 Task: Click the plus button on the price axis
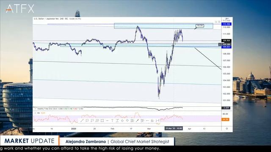tap(220, 44)
